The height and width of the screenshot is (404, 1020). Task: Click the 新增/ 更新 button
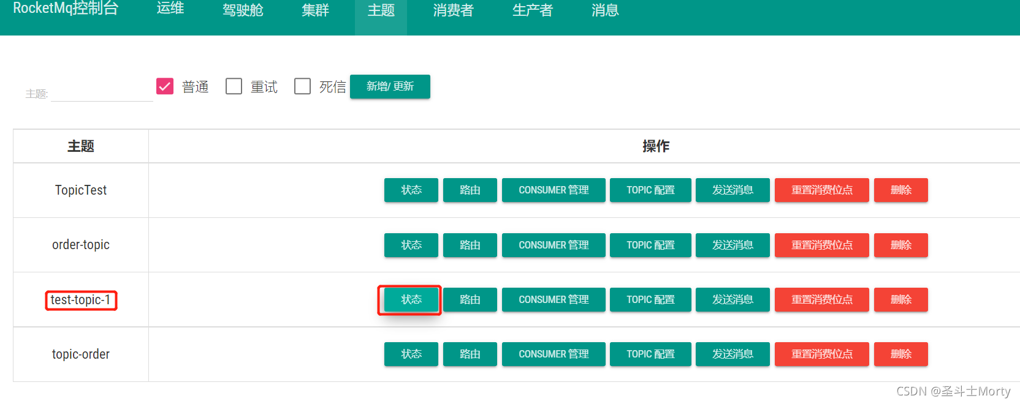tap(390, 86)
